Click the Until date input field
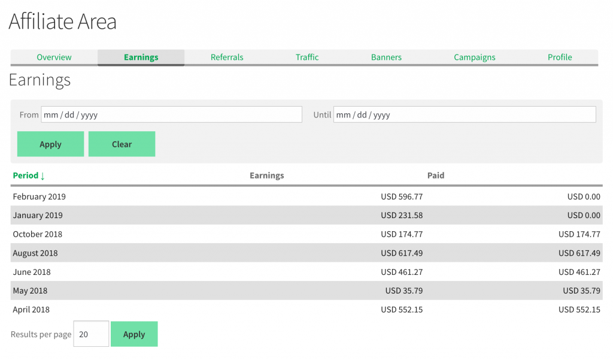 tap(465, 114)
